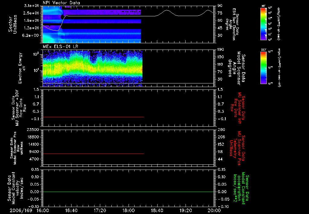Click the NF color bar units label
This screenshot has height=214, width=309.
click(279, 24)
